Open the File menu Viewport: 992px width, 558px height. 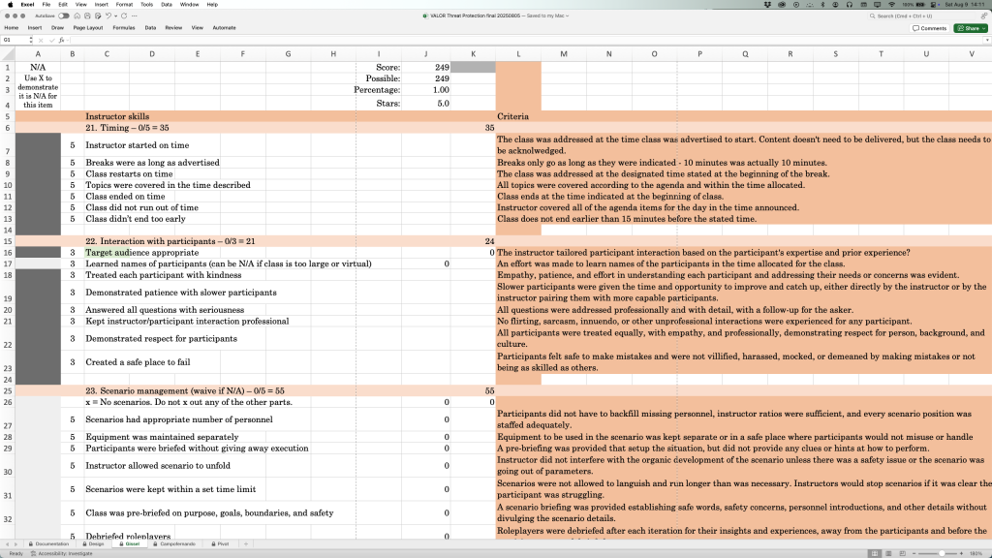[46, 5]
